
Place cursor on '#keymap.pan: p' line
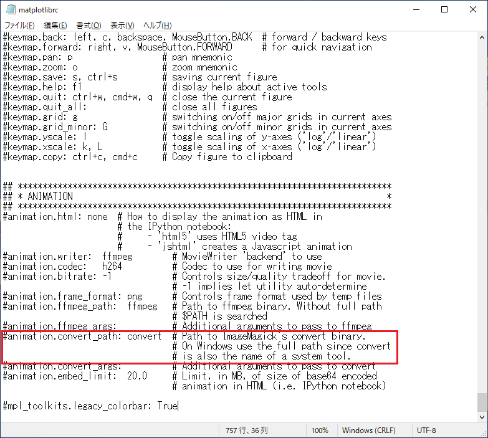pos(118,57)
